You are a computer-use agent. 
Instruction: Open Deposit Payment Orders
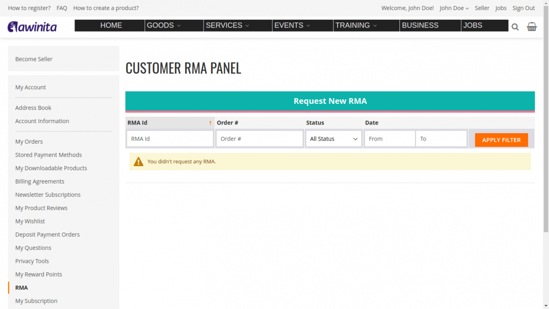(x=48, y=235)
